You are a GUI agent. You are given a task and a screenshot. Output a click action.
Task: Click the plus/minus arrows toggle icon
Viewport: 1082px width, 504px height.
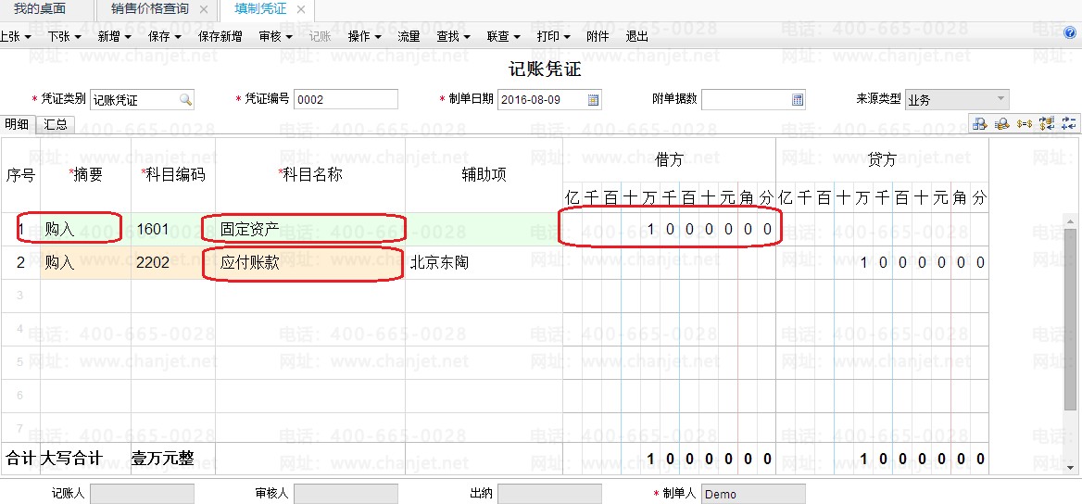click(1069, 123)
